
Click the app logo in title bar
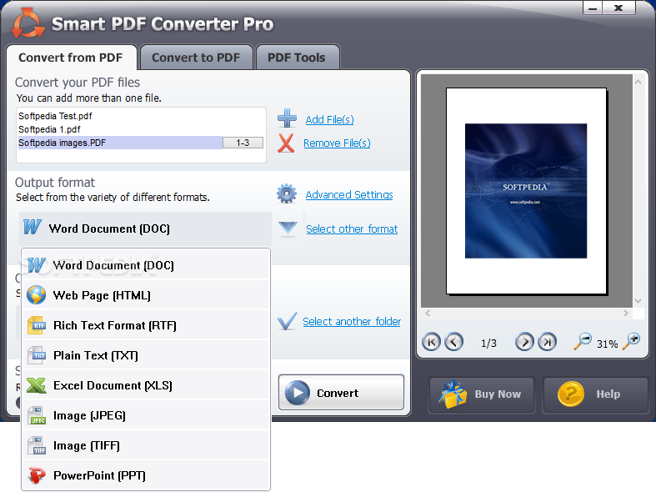point(28,23)
